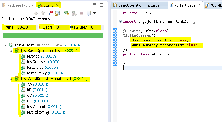Select the testFollowing result
222x122 pixels.
[x=43, y=112]
